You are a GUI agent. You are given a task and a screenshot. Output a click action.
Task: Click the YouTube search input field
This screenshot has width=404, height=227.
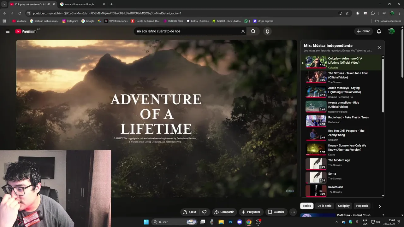188,31
